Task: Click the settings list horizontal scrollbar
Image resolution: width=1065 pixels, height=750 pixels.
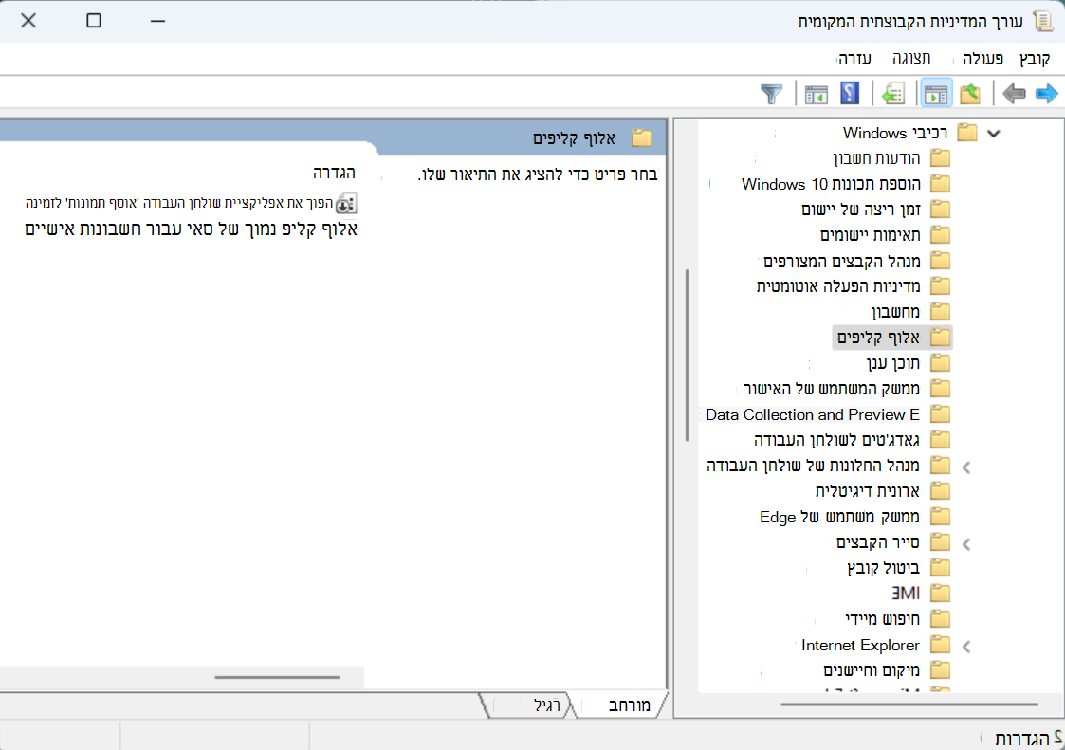Action: (277, 677)
